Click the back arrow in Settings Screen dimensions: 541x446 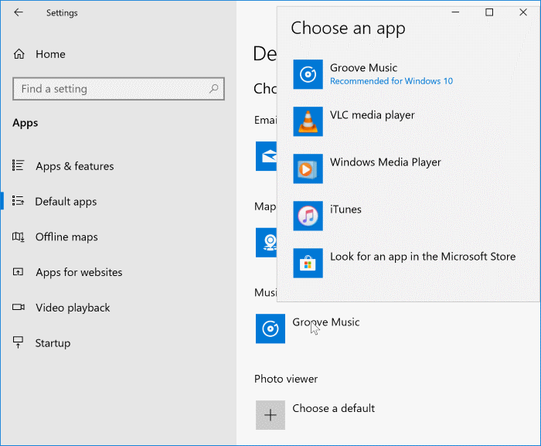(x=19, y=12)
